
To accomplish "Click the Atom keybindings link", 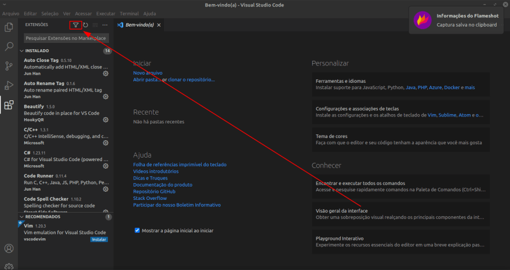I will [464, 115].
